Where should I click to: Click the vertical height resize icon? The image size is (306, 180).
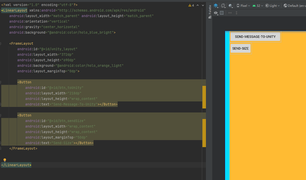(236, 13)
